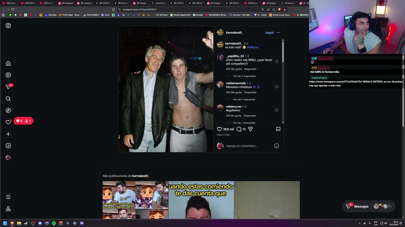This screenshot has height=227, width=405.
Task: Click the address bar with instagram.com URL
Action: click(x=190, y=9)
